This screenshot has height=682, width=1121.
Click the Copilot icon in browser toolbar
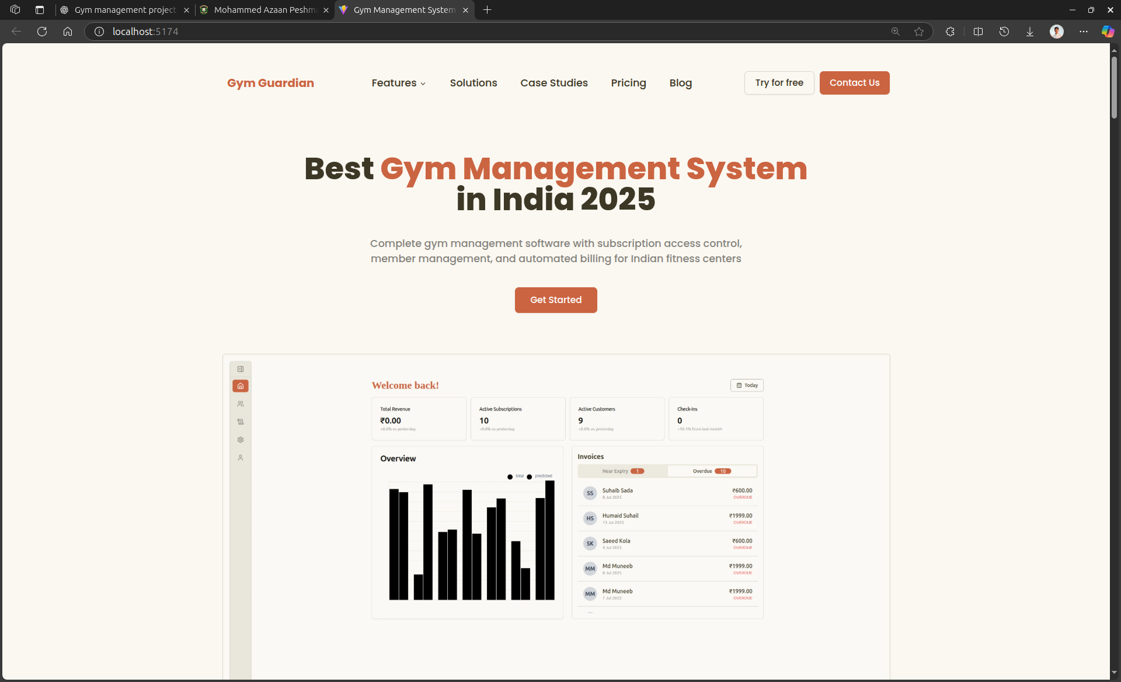click(x=1108, y=32)
